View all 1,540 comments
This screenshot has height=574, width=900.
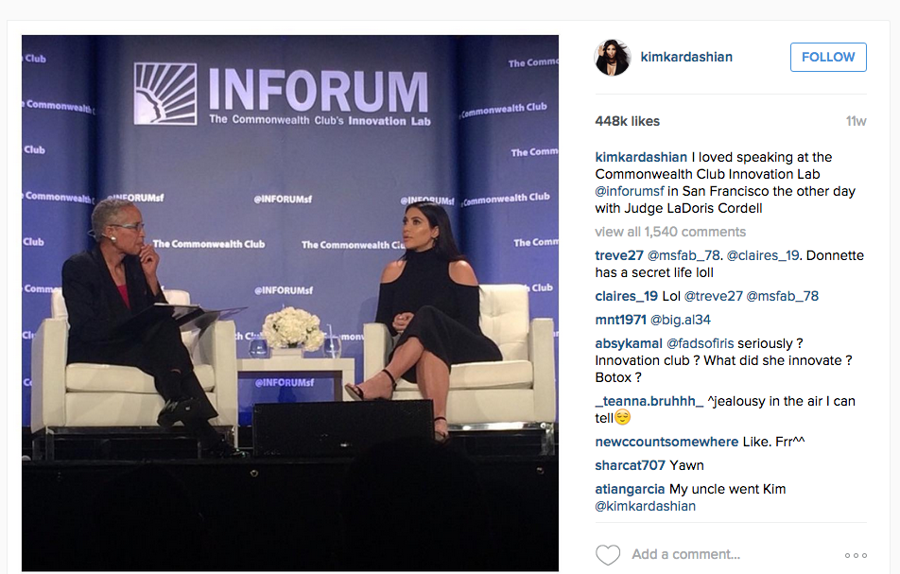(670, 232)
